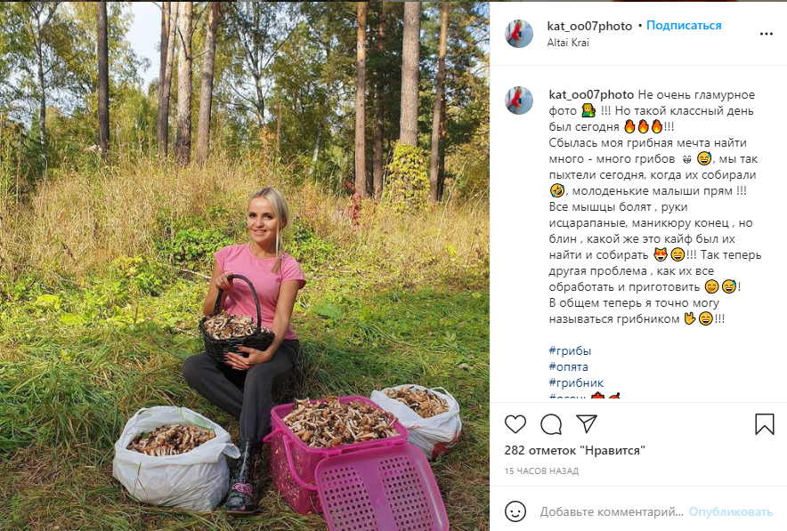Open kat_oo07photo username in caption
This screenshot has width=787, height=531.
click(x=591, y=95)
